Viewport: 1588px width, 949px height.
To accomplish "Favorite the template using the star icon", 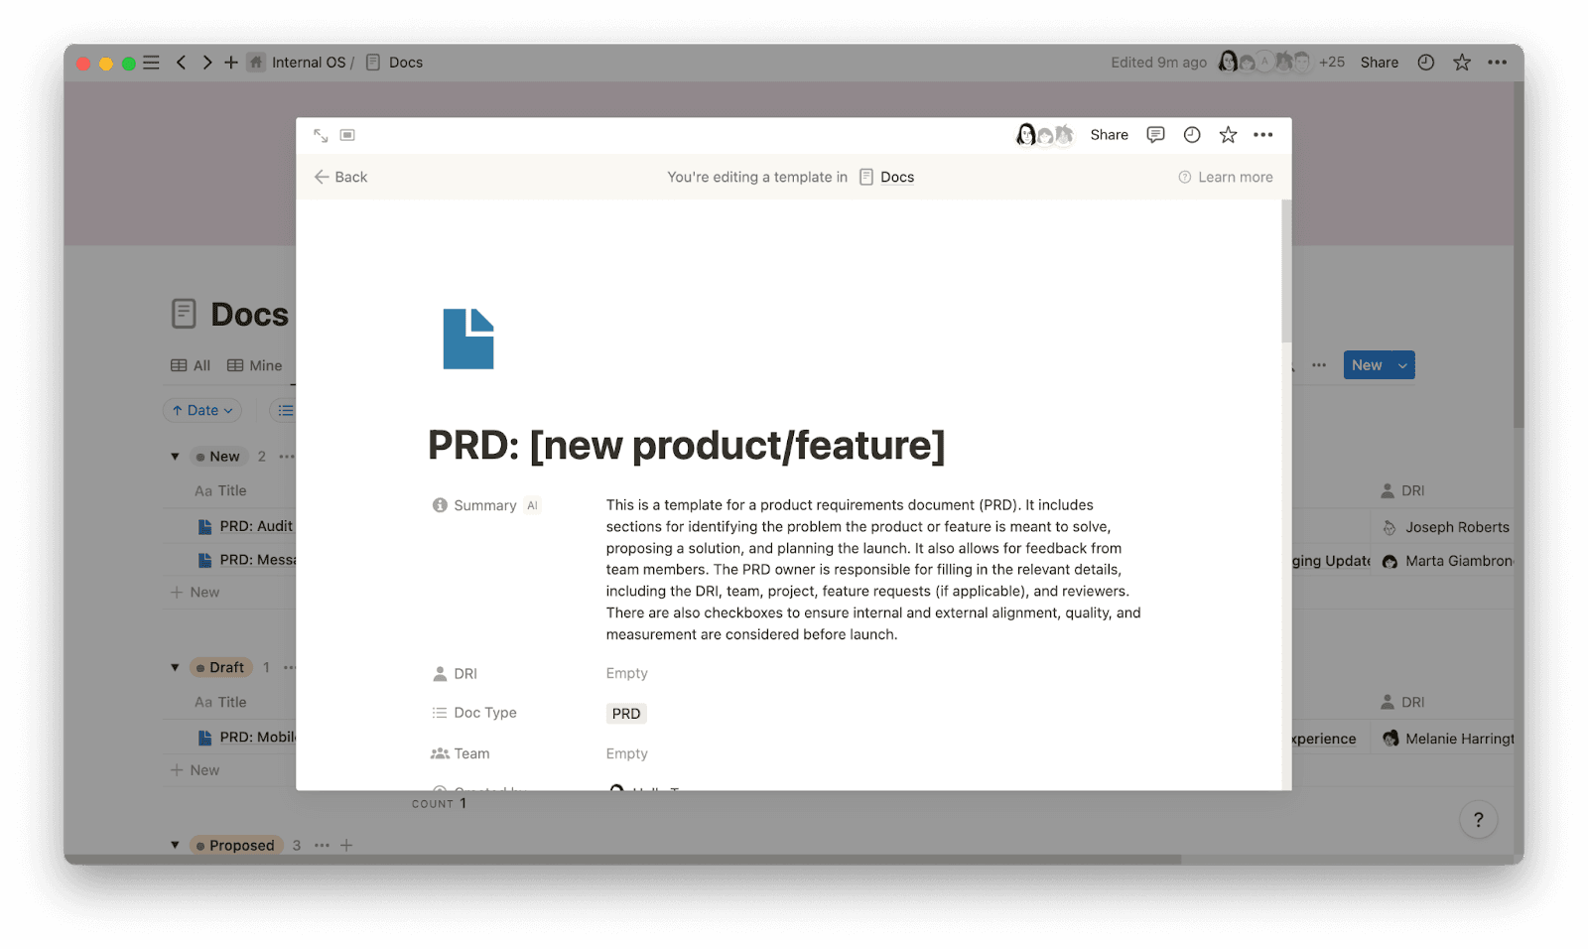I will click(x=1228, y=134).
